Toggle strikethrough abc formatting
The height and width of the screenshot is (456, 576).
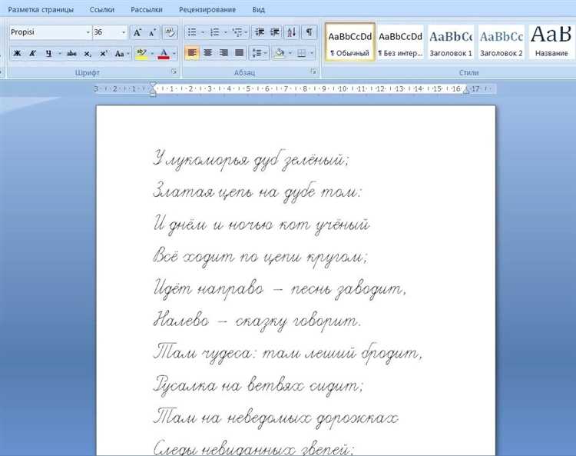pos(71,54)
